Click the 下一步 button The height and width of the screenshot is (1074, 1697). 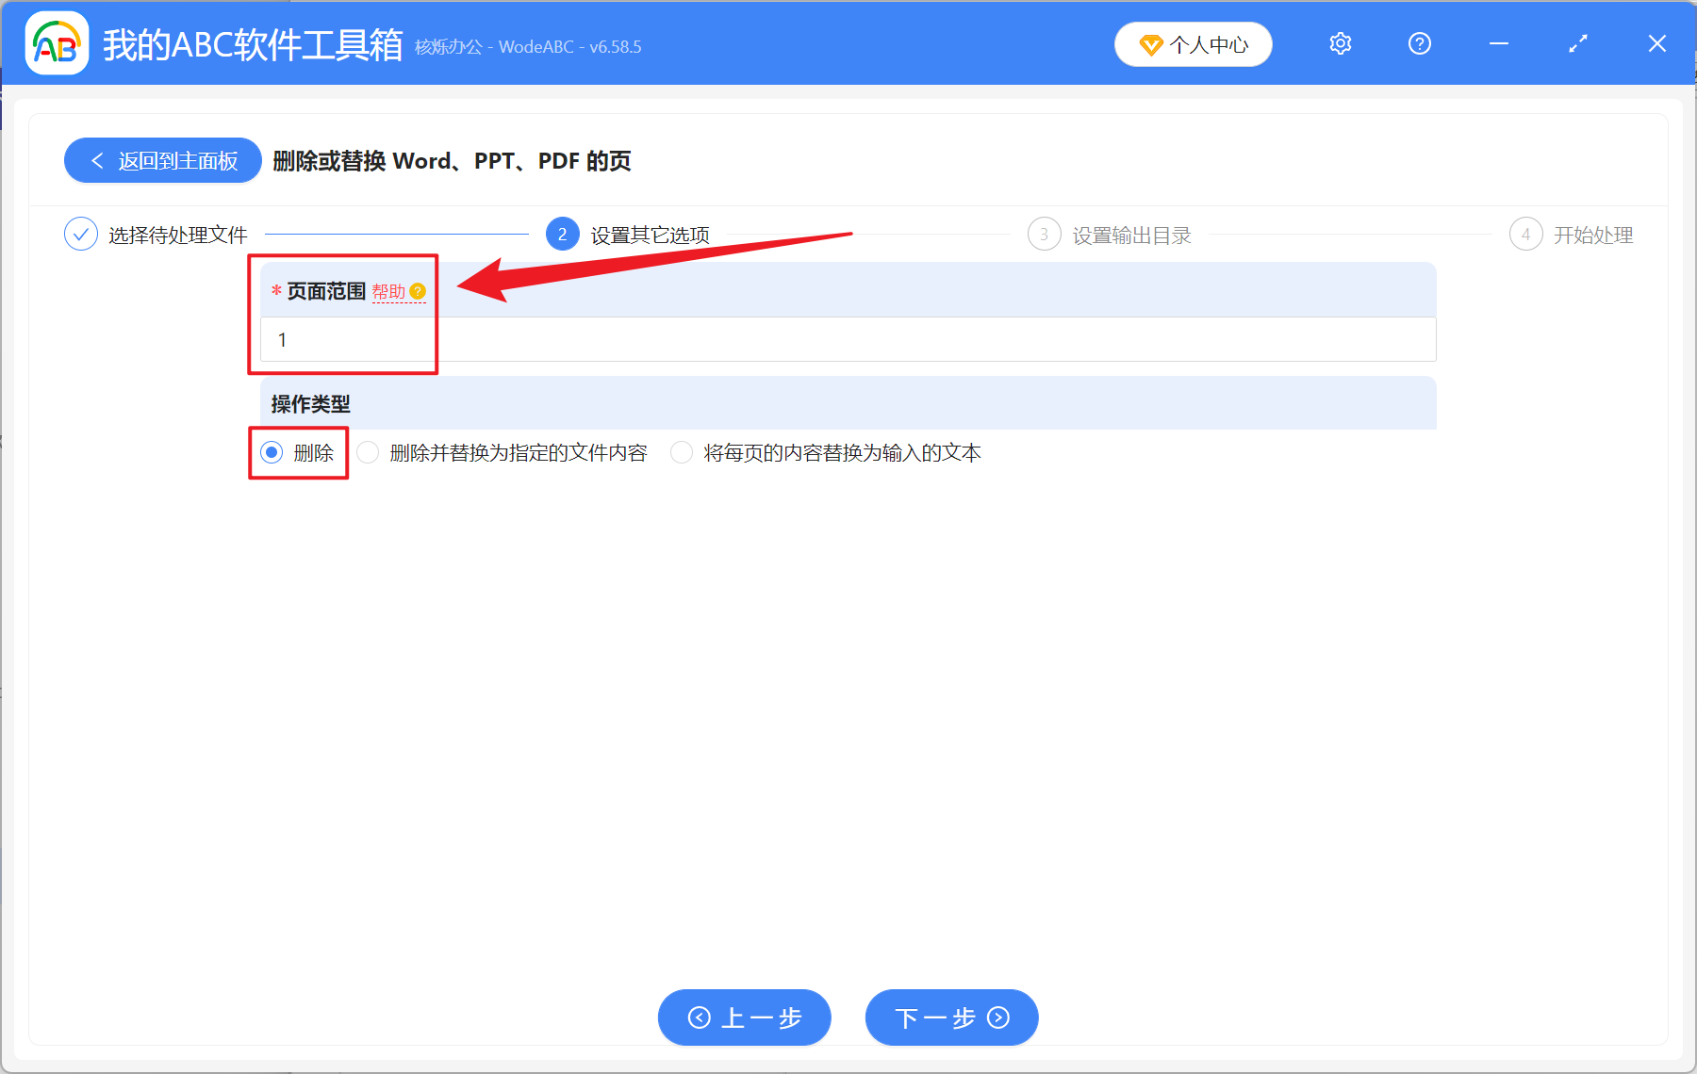(x=950, y=1017)
